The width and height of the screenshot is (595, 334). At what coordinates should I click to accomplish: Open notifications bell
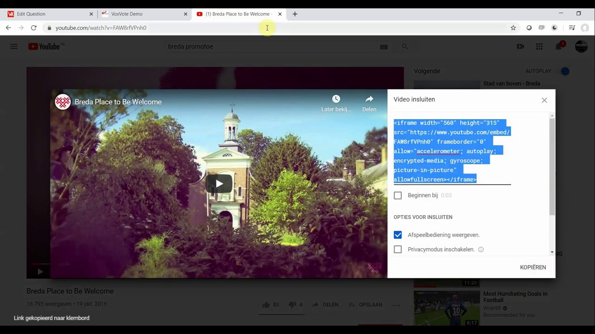pos(559,46)
